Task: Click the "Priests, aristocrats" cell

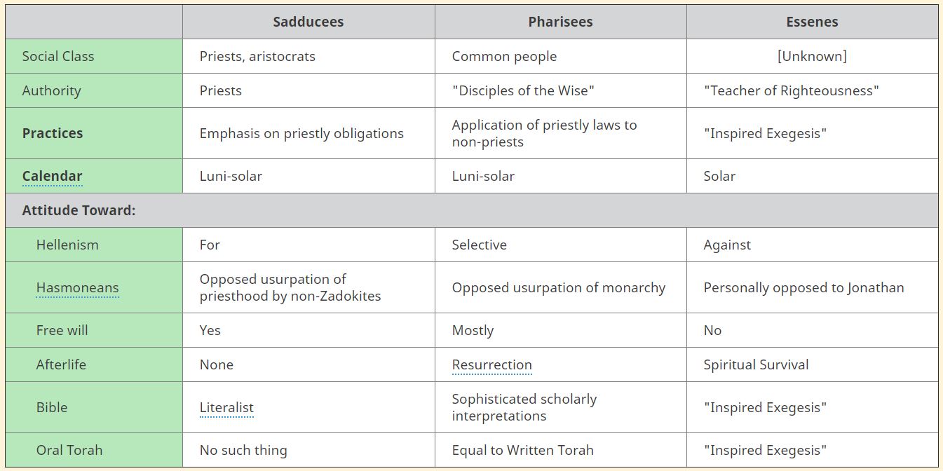Action: click(257, 56)
